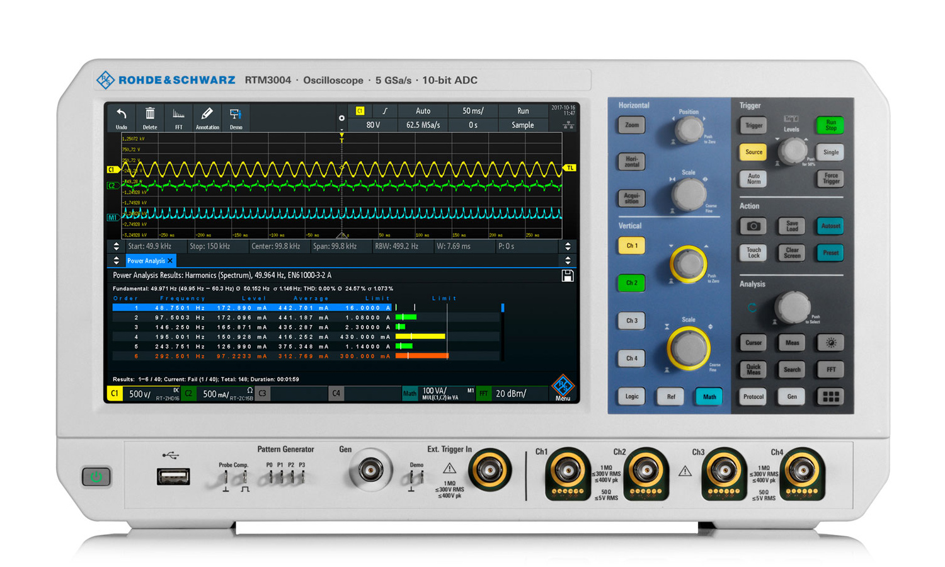945x567 pixels.
Task: Click the rising edge trigger slope icon
Action: tap(385, 111)
